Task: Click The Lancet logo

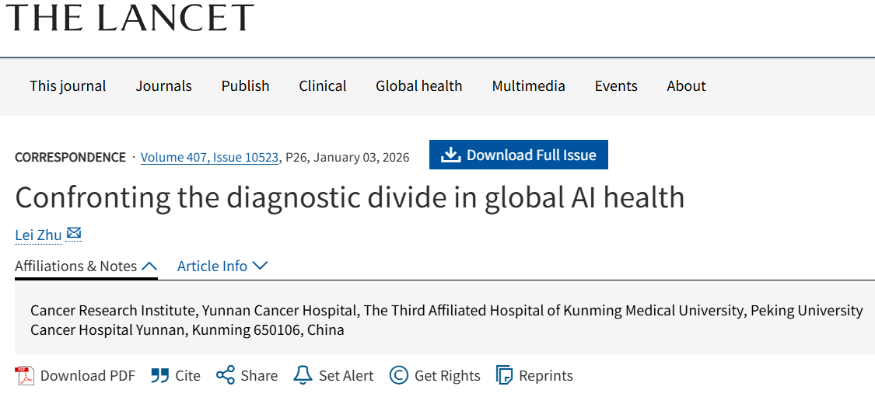Action: point(130,17)
